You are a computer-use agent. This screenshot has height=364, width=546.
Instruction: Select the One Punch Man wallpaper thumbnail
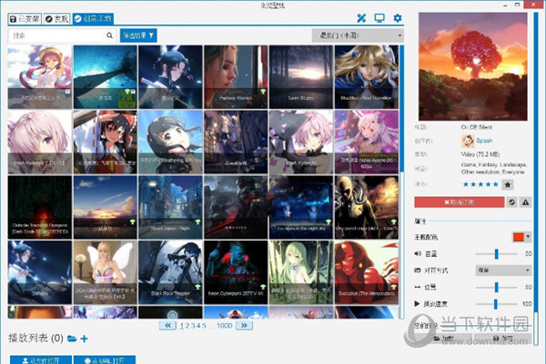367,207
